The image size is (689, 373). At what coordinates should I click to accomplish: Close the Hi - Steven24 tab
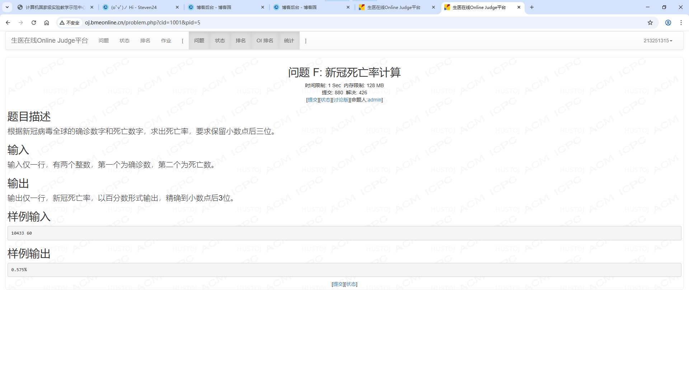point(177,7)
